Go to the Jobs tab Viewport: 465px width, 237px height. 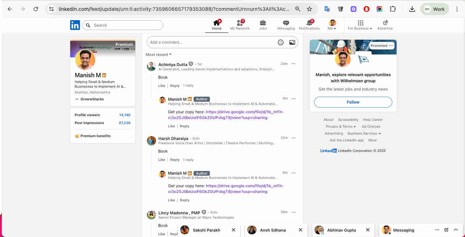pos(263,25)
